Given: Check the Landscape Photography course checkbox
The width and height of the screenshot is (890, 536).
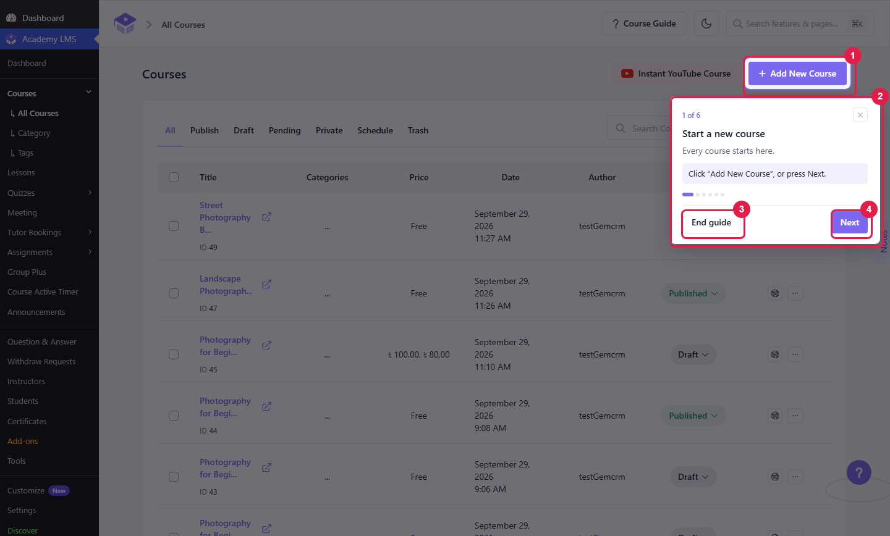Looking at the screenshot, I should click(x=174, y=293).
